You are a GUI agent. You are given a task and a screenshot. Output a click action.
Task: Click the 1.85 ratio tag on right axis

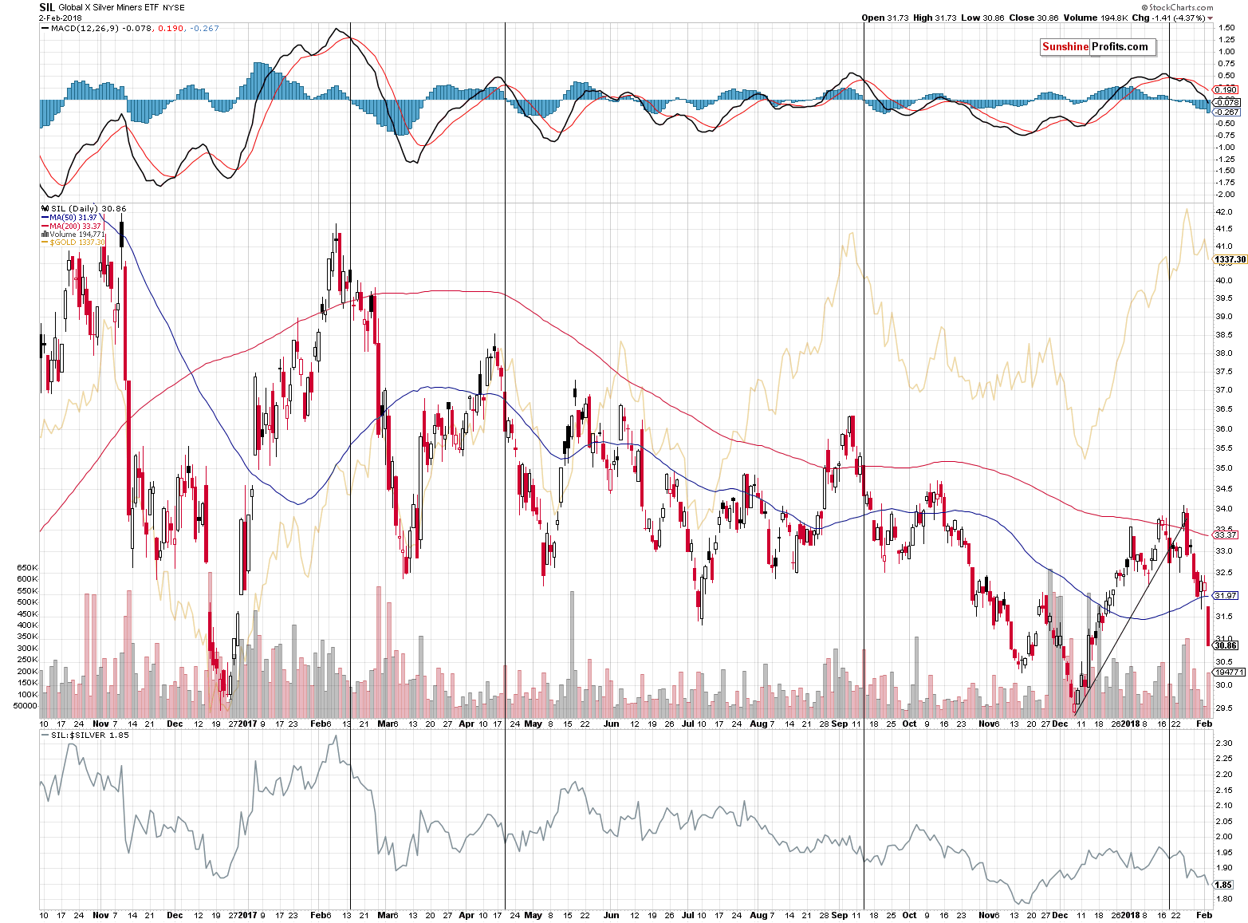click(1223, 885)
